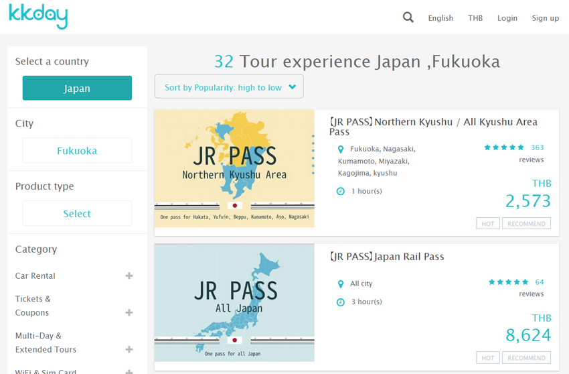Click location pin icon on Northern Kyushu pass
569x374 pixels.
[340, 149]
